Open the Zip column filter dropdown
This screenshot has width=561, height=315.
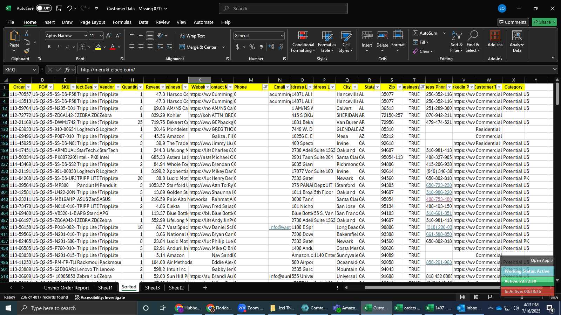[400, 87]
